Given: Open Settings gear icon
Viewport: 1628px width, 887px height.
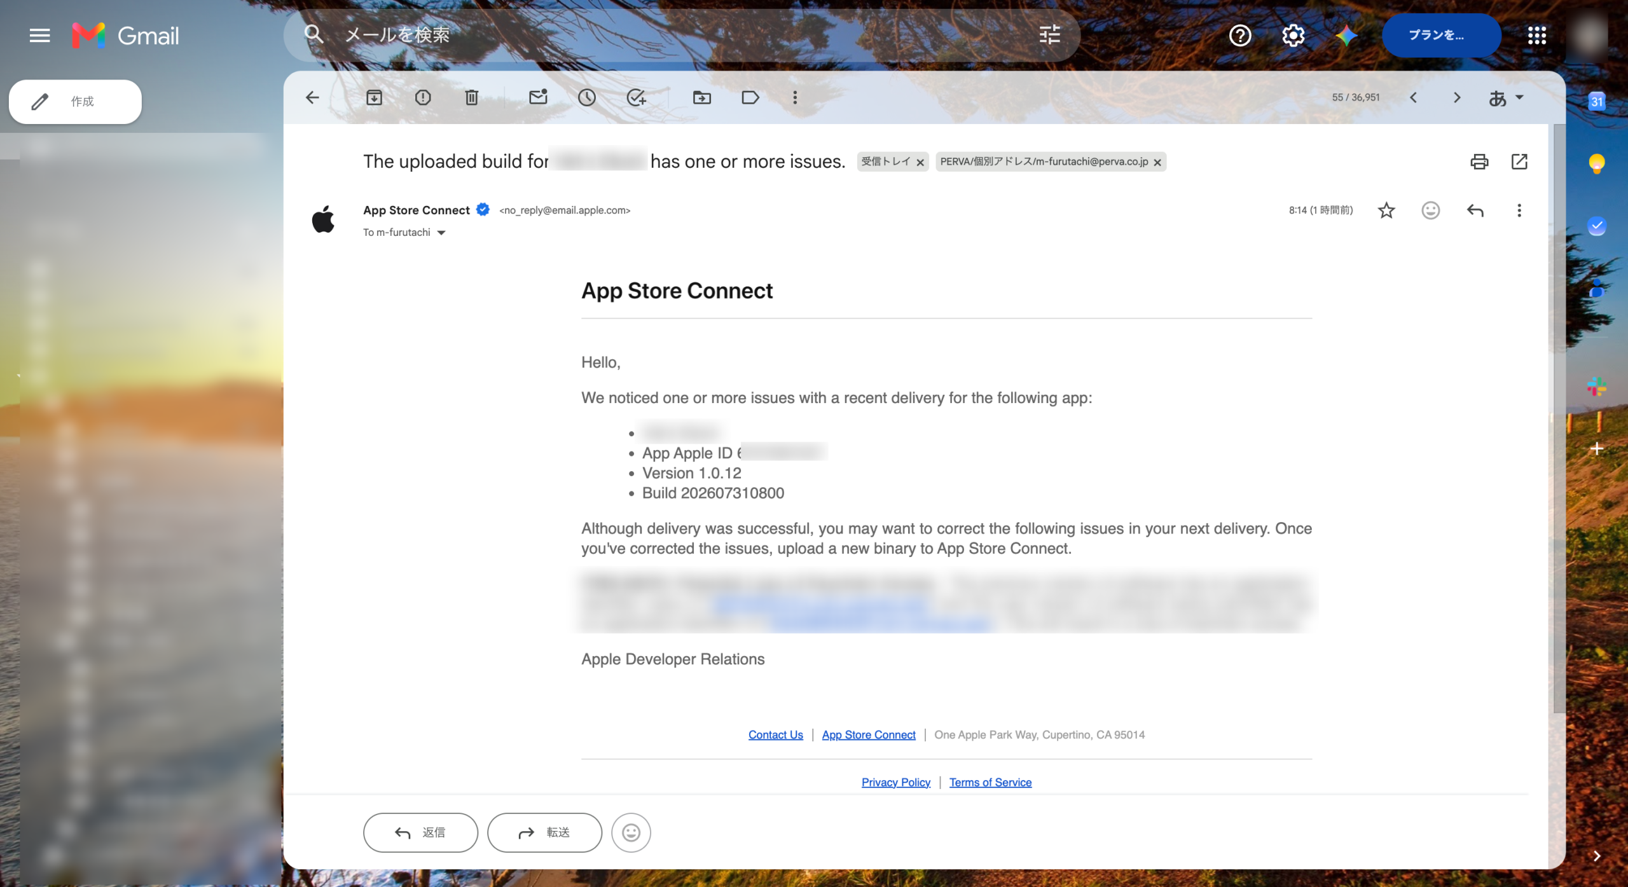Looking at the screenshot, I should pyautogui.click(x=1293, y=35).
